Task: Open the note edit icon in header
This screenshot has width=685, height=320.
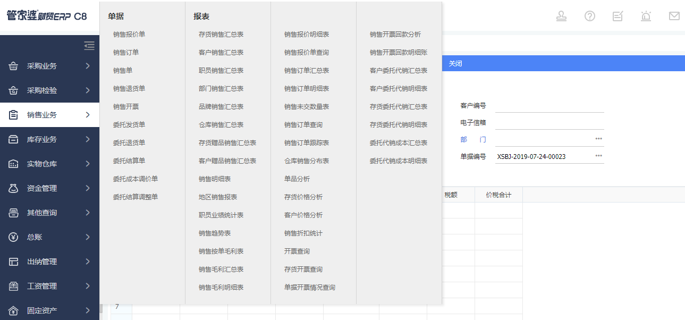Action: (x=618, y=16)
